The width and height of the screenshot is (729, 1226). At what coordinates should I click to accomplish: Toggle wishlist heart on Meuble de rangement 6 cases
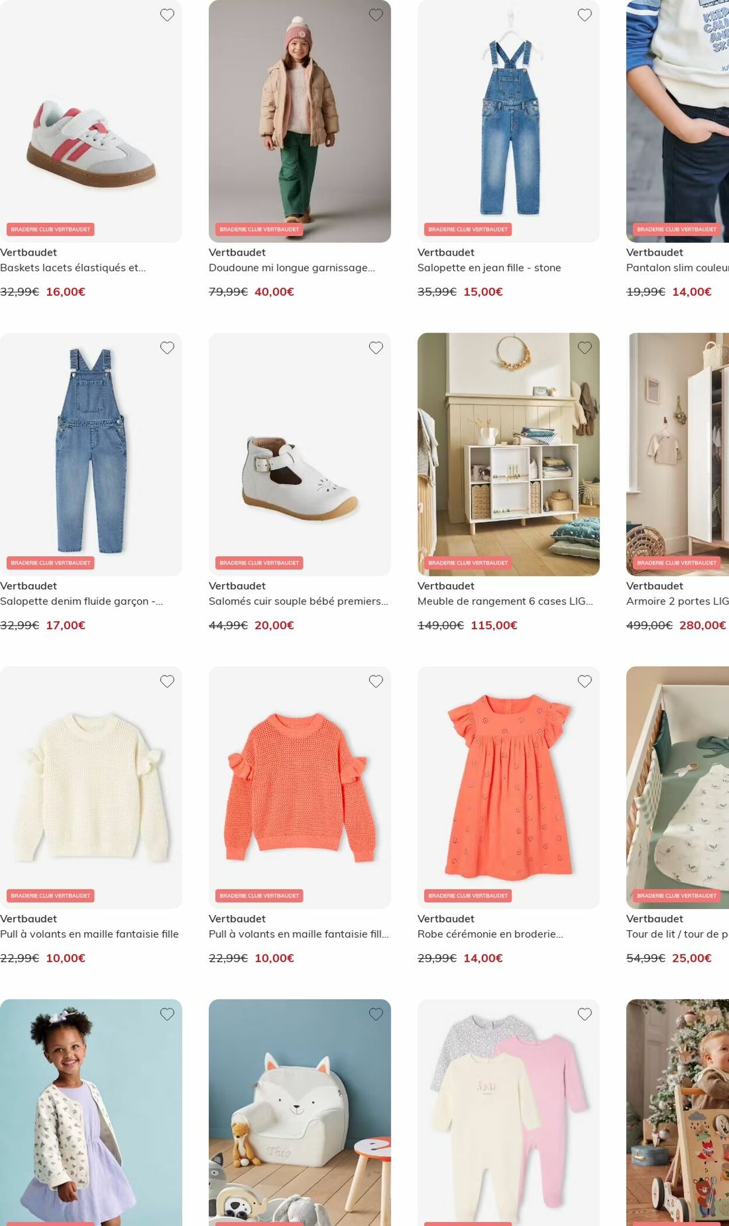pyautogui.click(x=585, y=348)
